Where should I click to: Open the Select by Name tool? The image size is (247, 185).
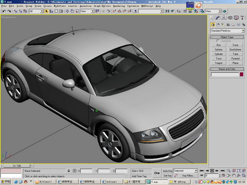51,11
